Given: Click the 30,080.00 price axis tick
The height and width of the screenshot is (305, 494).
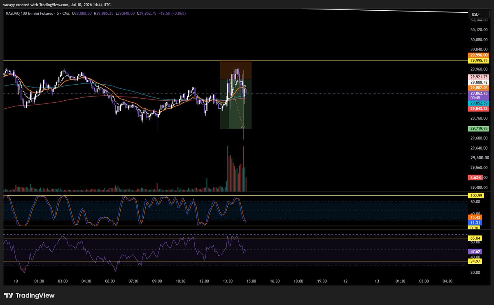Looking at the screenshot, I should coord(478,39).
